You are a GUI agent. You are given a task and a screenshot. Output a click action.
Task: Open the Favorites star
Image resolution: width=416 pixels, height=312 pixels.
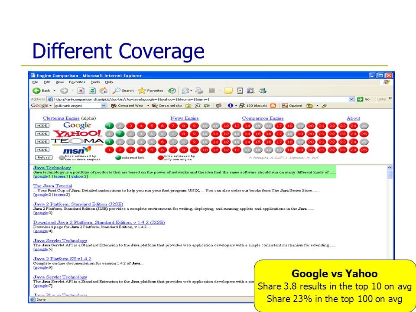(150, 91)
